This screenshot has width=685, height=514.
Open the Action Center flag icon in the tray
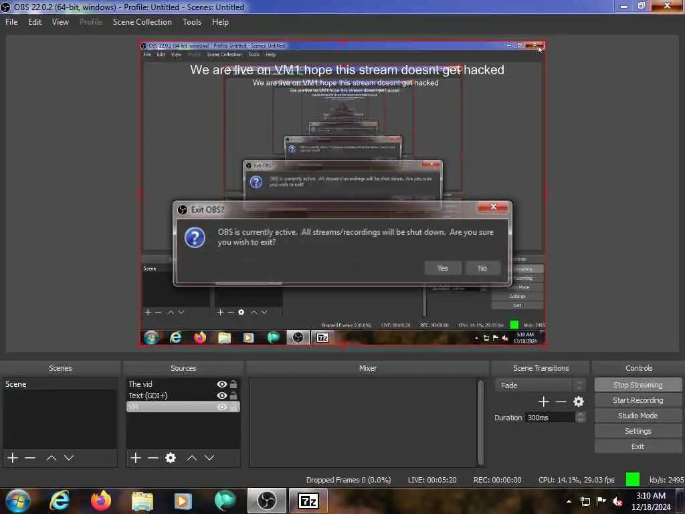coord(601,501)
